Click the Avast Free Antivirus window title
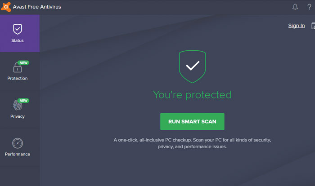 37,7
